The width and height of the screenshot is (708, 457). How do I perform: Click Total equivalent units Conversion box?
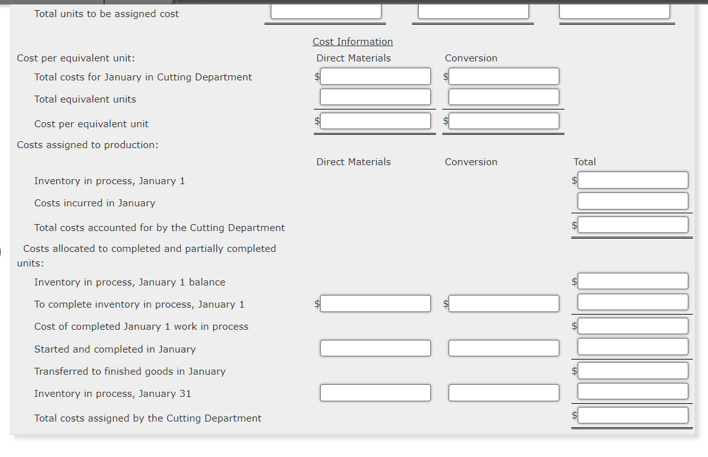point(504,96)
